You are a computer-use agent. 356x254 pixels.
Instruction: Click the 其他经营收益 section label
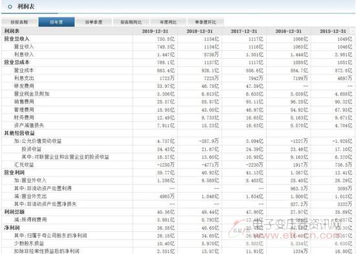point(19,133)
